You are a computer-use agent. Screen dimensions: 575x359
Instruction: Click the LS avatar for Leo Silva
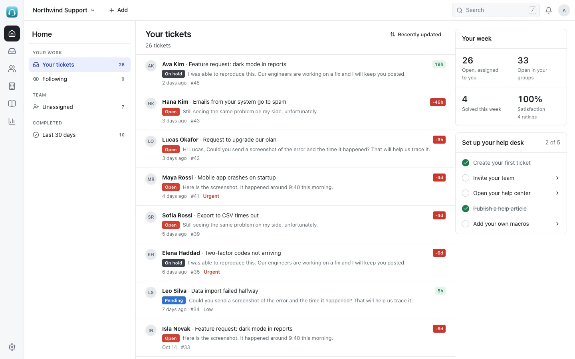click(x=151, y=292)
